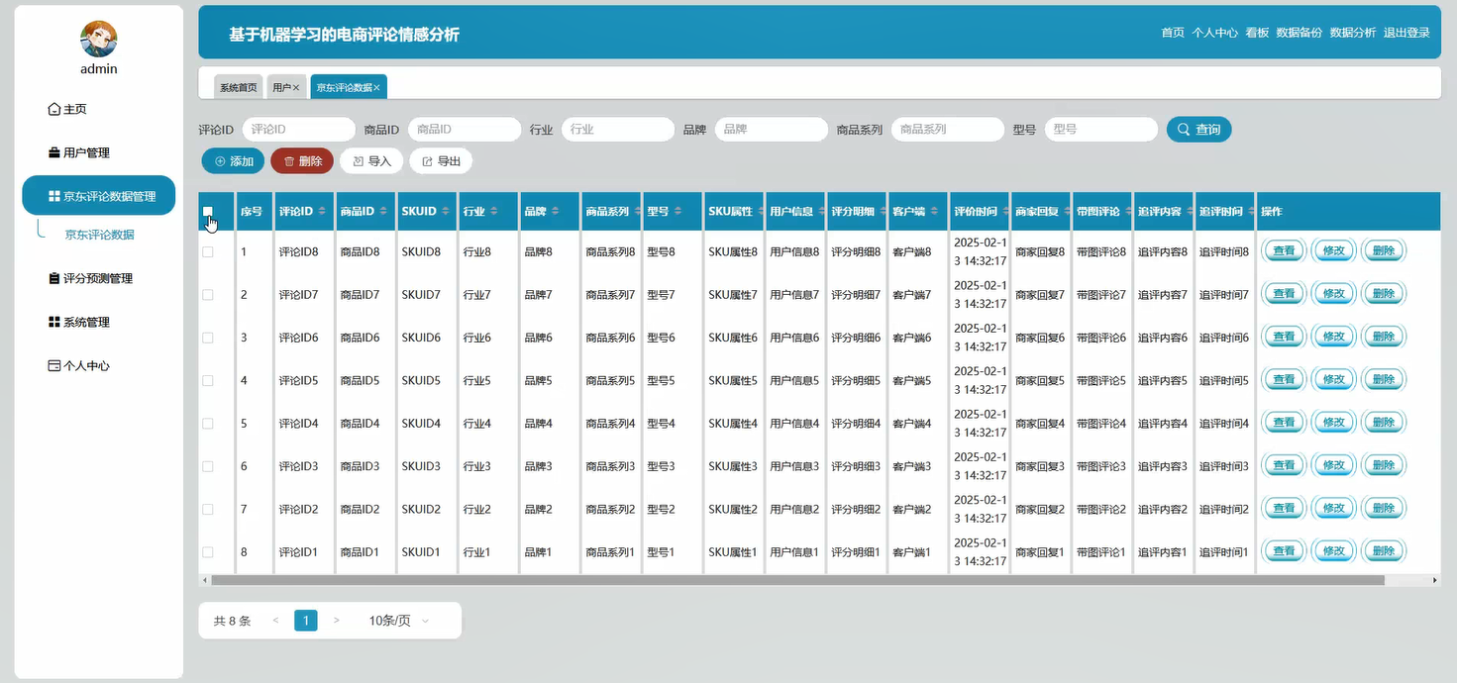Click the horizontal table scrollbar
Viewport: 1457px width, 683px height.
click(797, 580)
